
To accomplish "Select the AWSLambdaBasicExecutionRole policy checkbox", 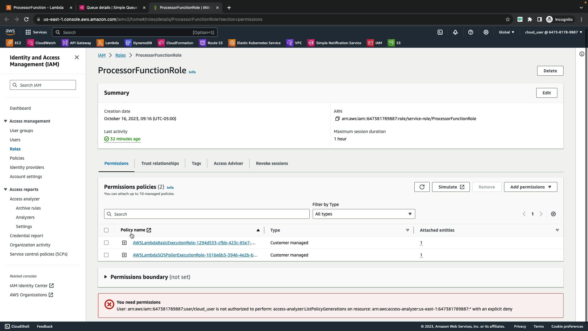I will [106, 243].
